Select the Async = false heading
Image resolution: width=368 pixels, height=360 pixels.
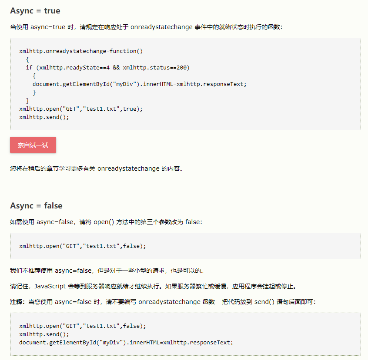(37, 205)
